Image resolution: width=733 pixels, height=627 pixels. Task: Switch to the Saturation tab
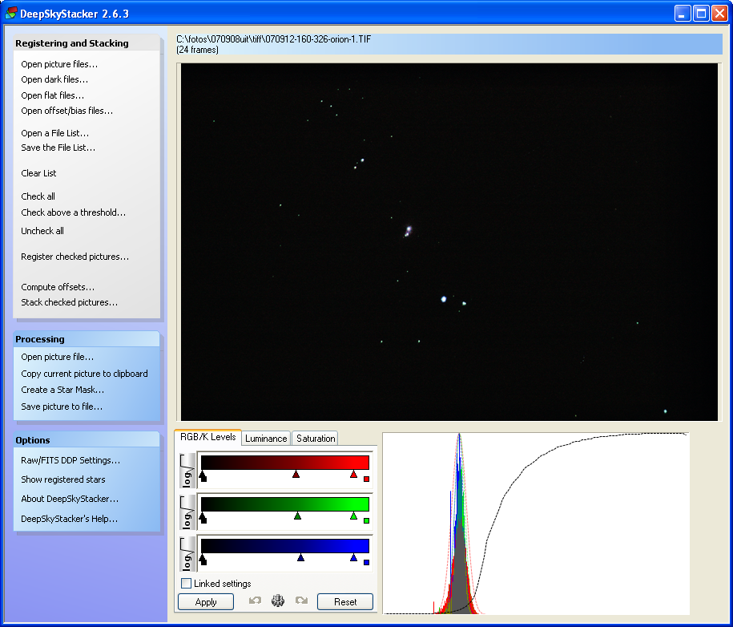click(x=316, y=439)
